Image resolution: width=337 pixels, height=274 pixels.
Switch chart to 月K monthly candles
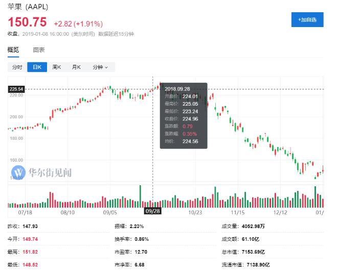76,67
